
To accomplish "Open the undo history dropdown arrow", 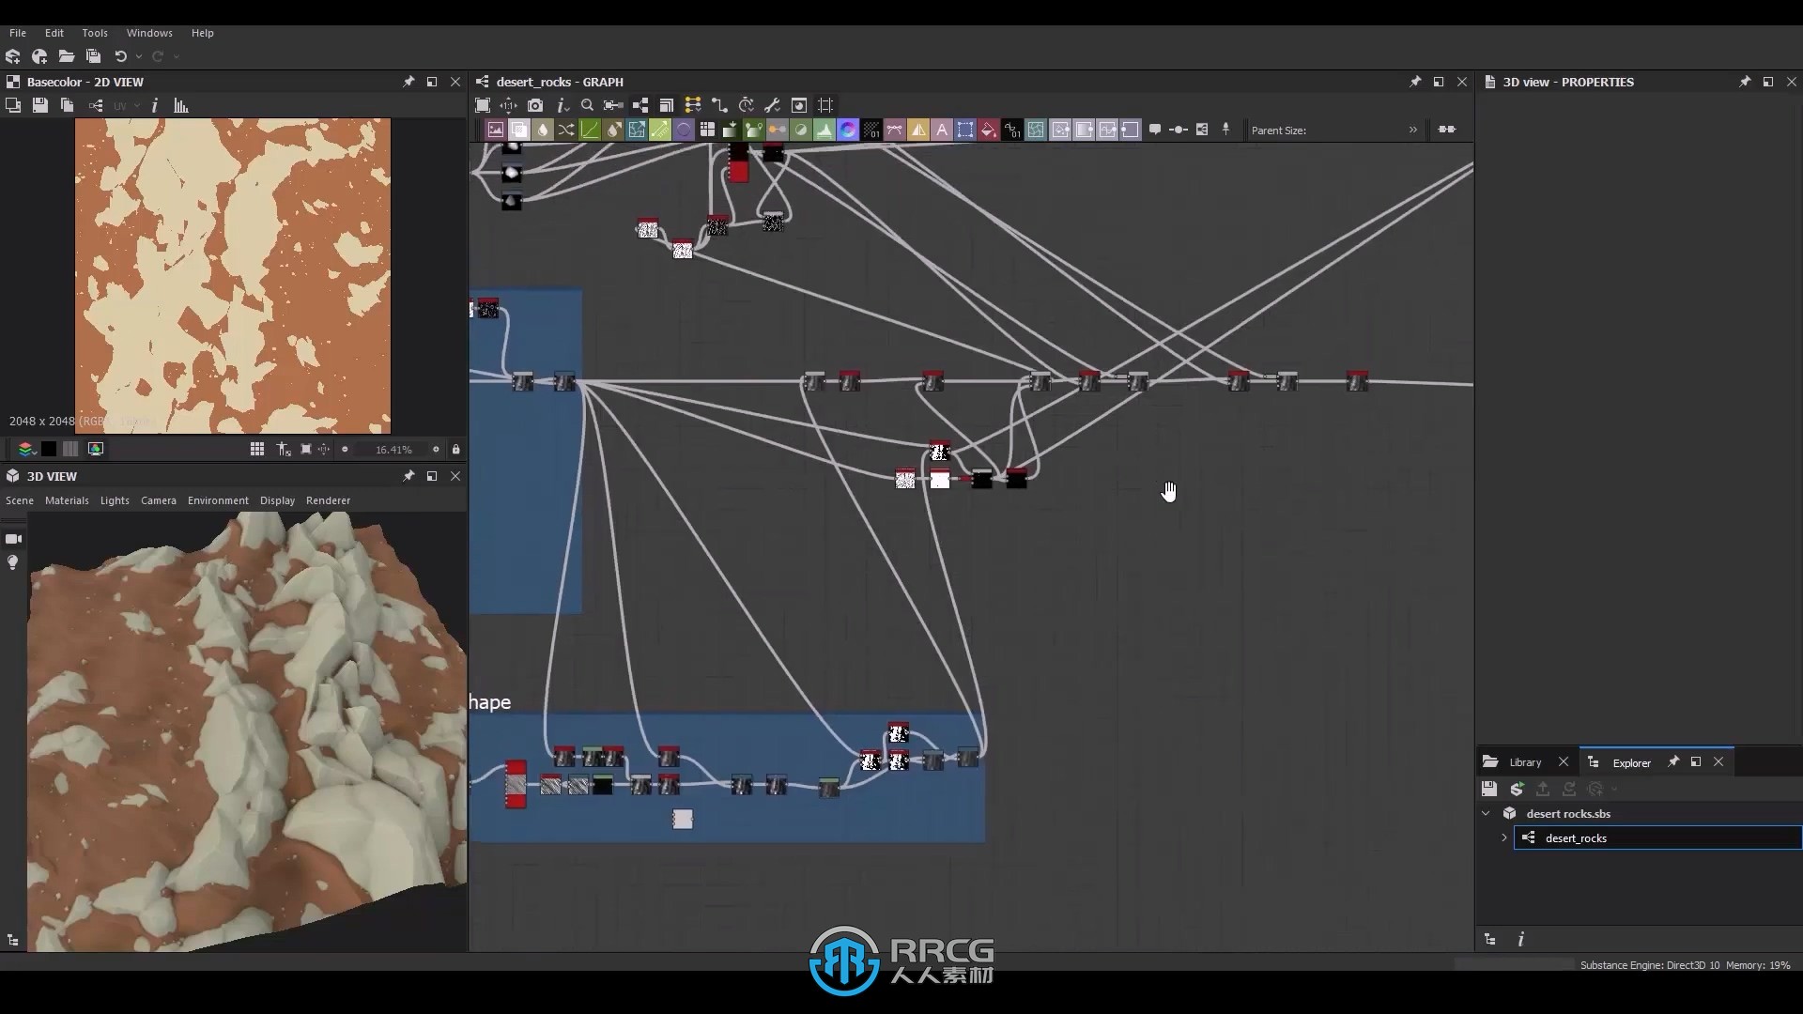I will pyautogui.click(x=139, y=56).
